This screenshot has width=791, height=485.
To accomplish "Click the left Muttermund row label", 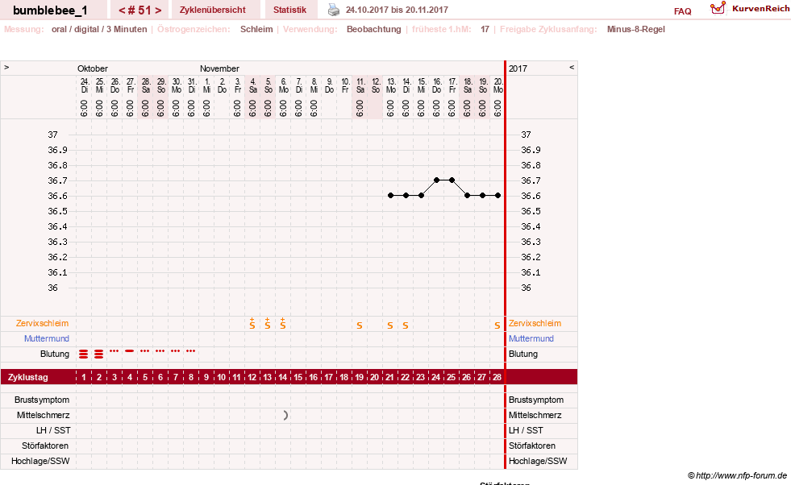I will pyautogui.click(x=47, y=338).
